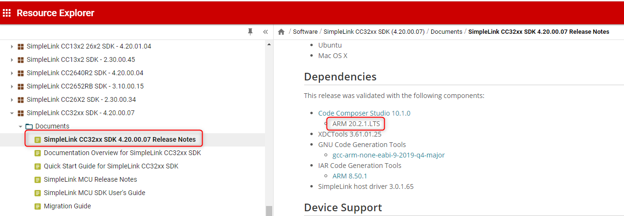The image size is (624, 216).
Task: Click the Dependencies heading
Action: (340, 77)
